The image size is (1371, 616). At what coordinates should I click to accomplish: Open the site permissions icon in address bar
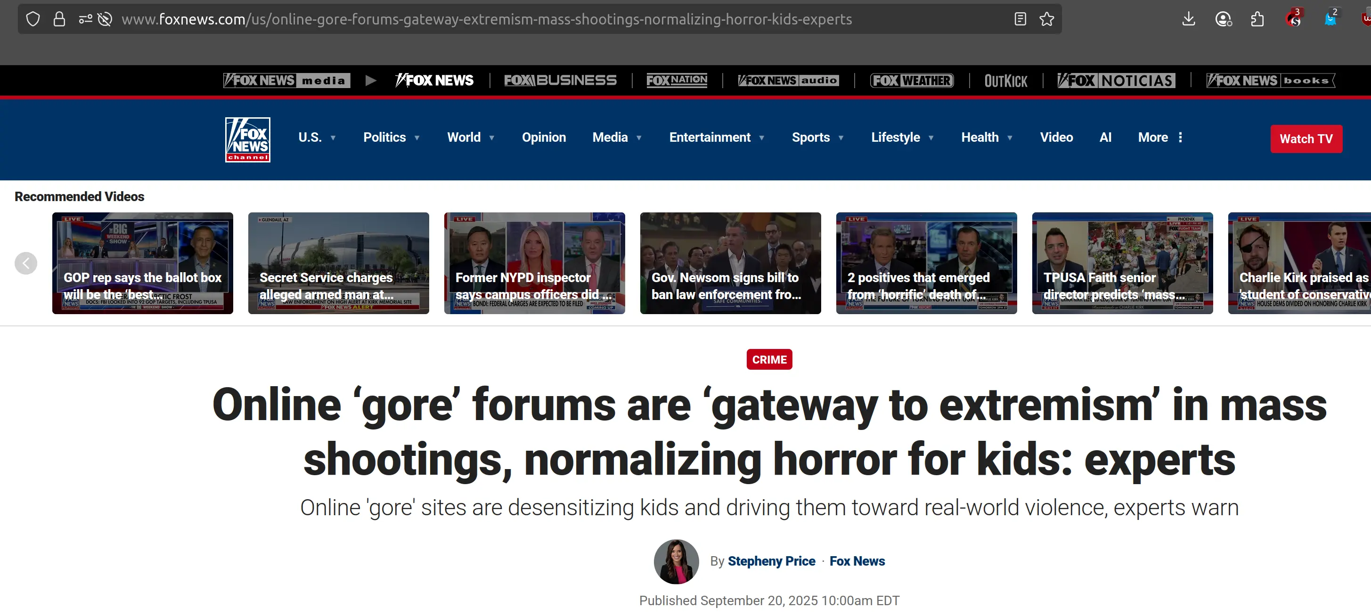(x=85, y=19)
